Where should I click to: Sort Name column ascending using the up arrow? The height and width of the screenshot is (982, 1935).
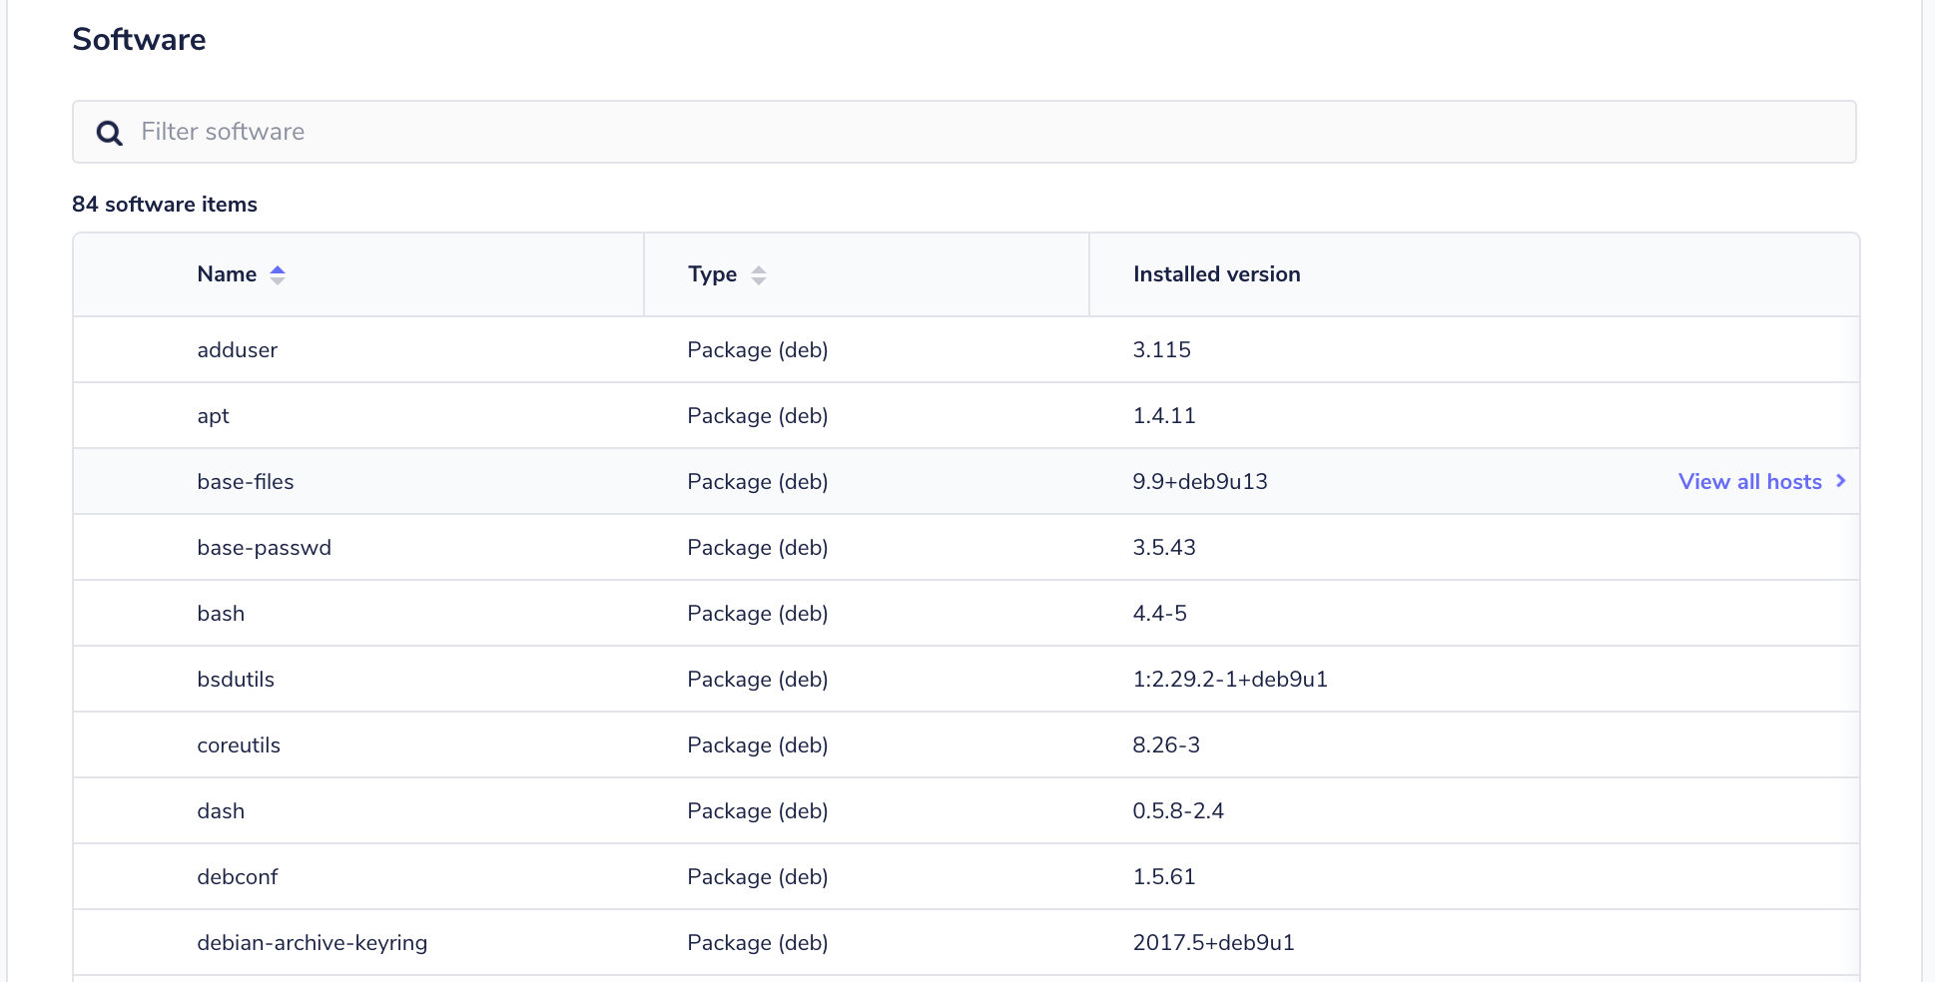tap(277, 267)
